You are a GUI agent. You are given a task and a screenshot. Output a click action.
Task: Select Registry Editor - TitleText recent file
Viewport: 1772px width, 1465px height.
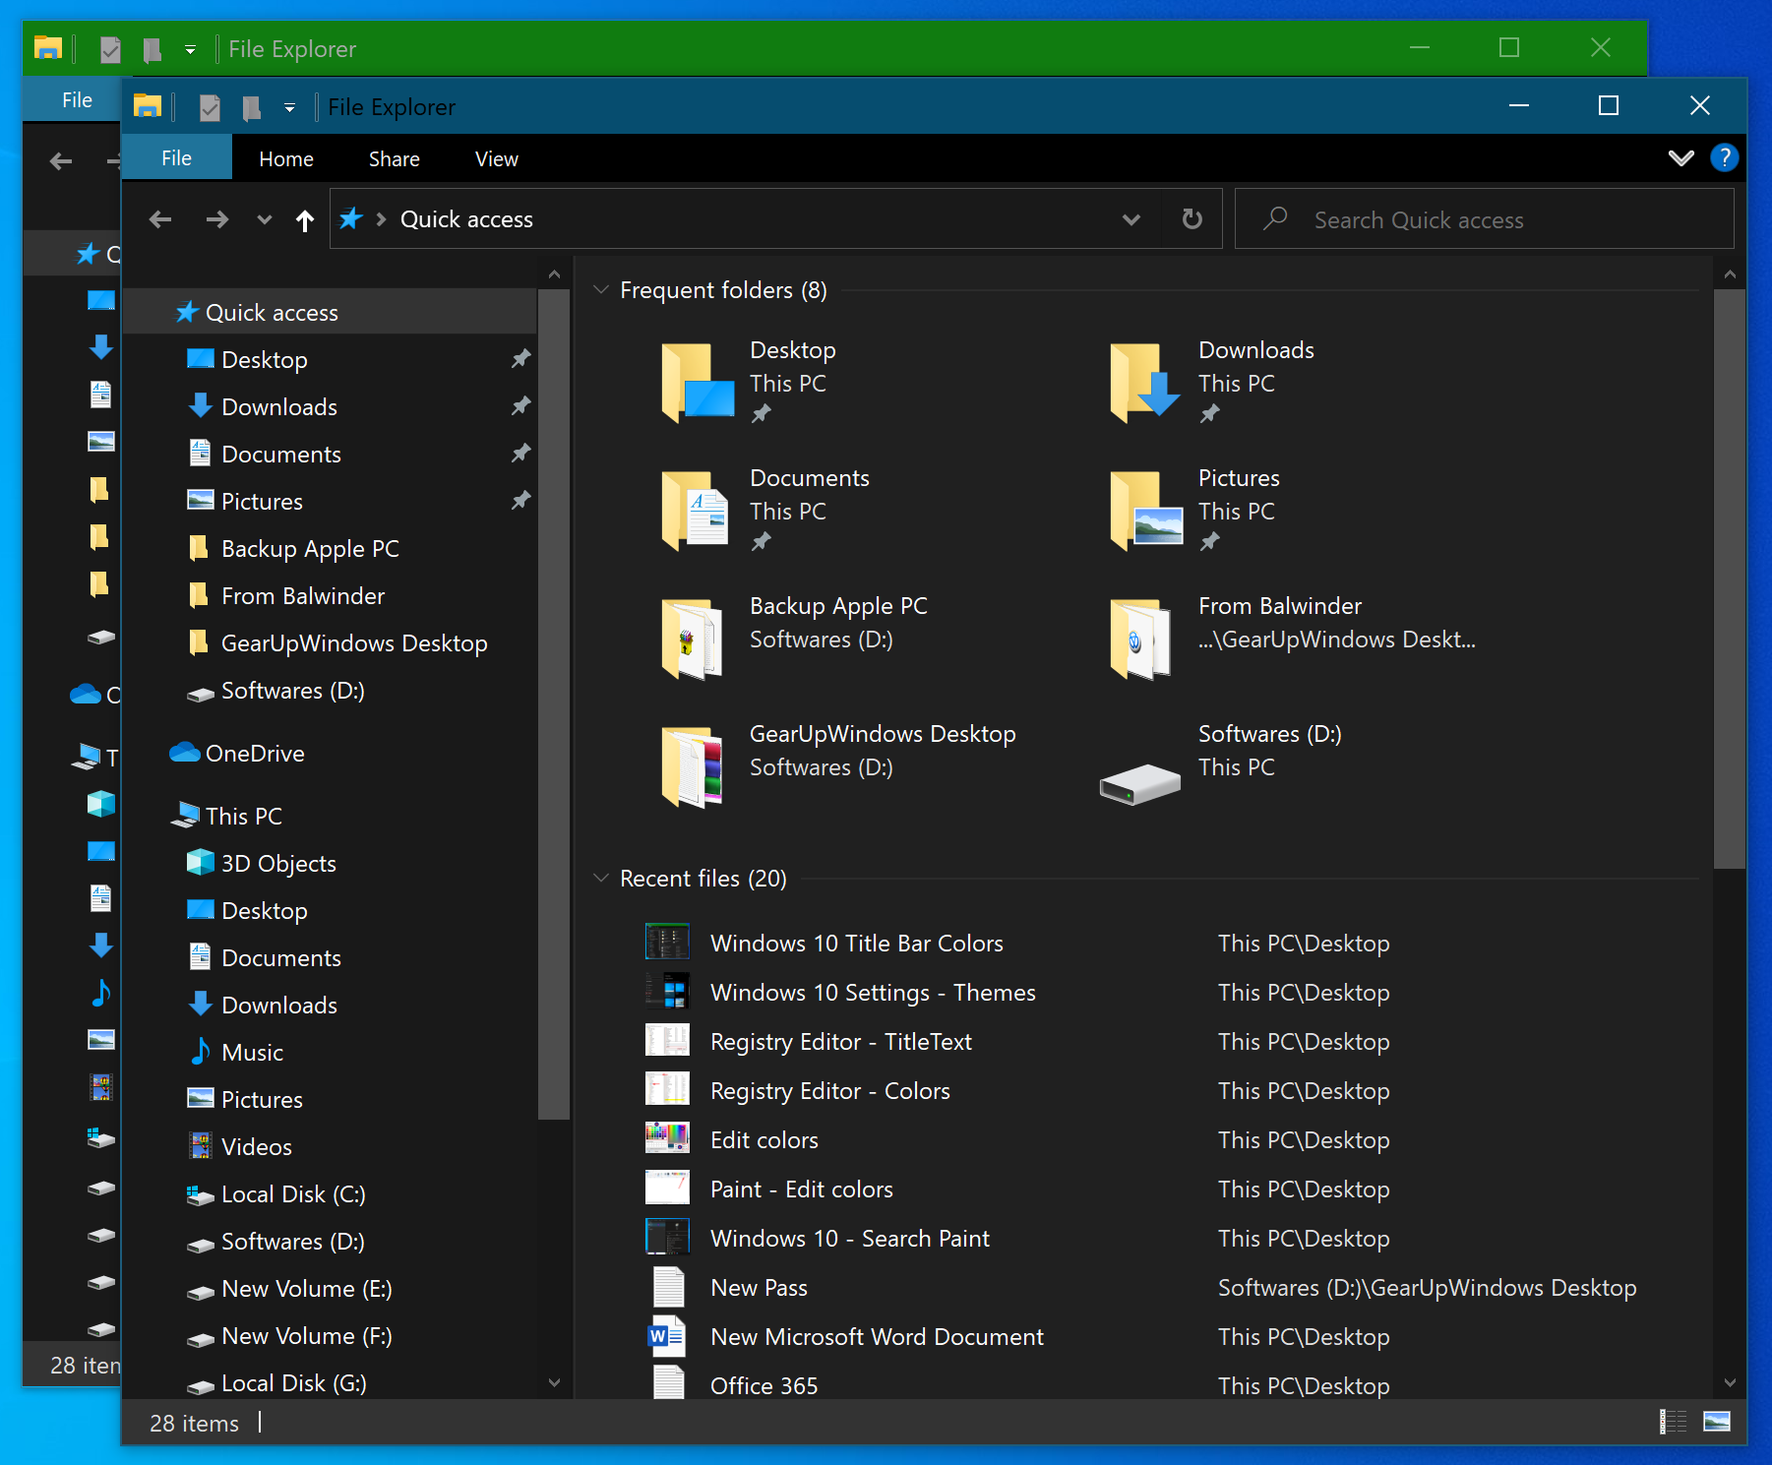tap(841, 1042)
